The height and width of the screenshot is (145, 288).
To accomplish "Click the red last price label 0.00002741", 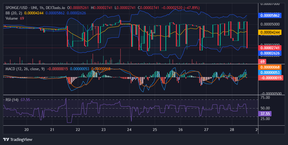I will (270, 48).
